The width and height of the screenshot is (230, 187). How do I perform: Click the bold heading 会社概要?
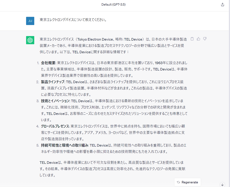(x=48, y=63)
